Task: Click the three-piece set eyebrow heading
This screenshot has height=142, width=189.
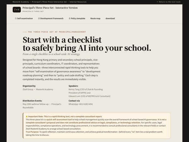Action: [57, 32]
